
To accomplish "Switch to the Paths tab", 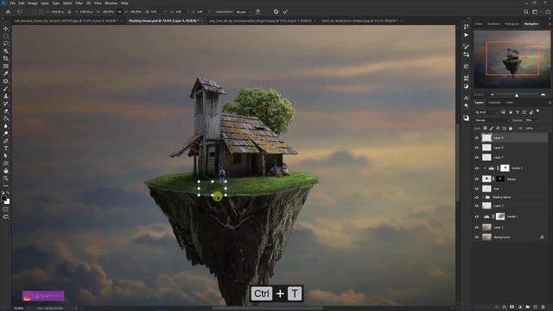I will coord(509,103).
